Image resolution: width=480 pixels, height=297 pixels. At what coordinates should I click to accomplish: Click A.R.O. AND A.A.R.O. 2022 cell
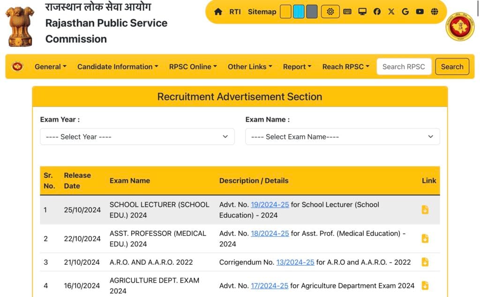click(151, 262)
